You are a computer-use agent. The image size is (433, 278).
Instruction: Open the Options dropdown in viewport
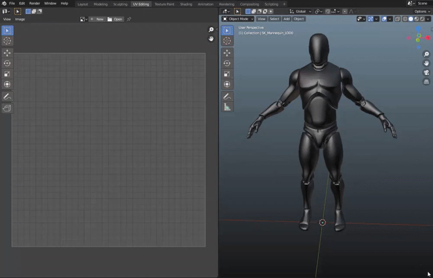422,11
